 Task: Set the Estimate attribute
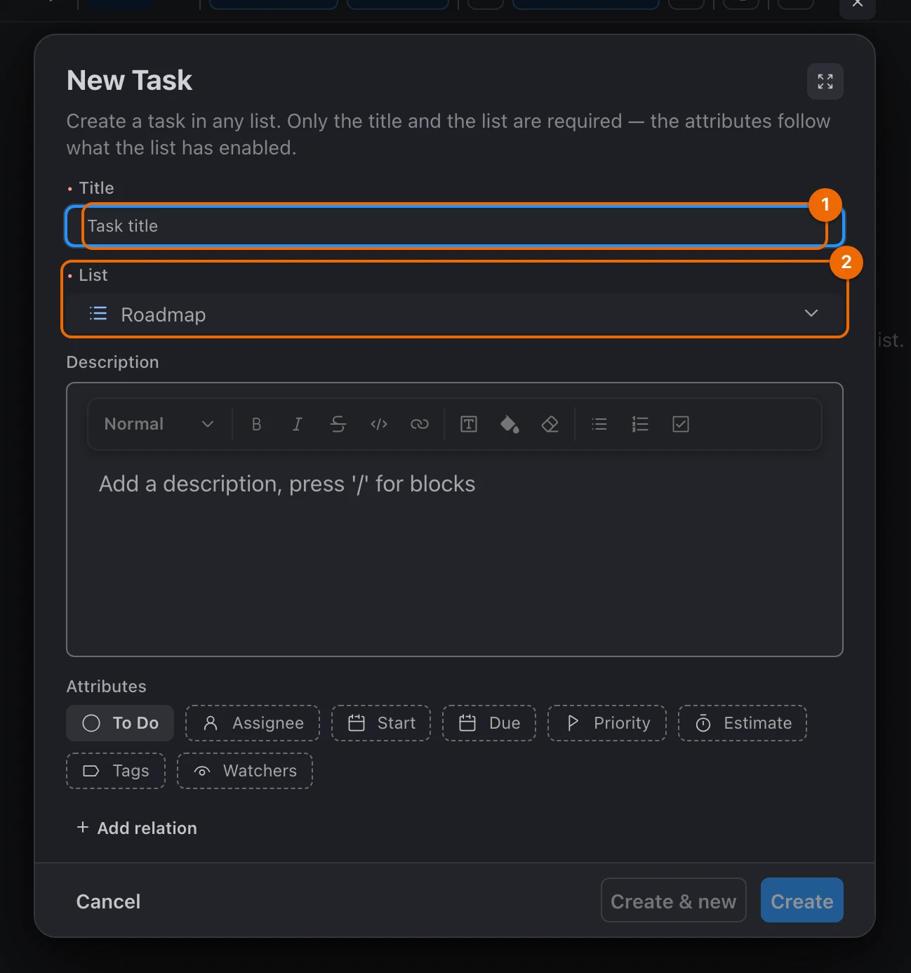pyautogui.click(x=743, y=723)
